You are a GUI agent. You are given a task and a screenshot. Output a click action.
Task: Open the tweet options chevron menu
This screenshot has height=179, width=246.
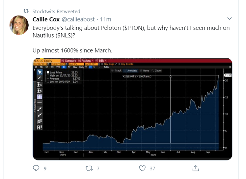pyautogui.click(x=230, y=18)
